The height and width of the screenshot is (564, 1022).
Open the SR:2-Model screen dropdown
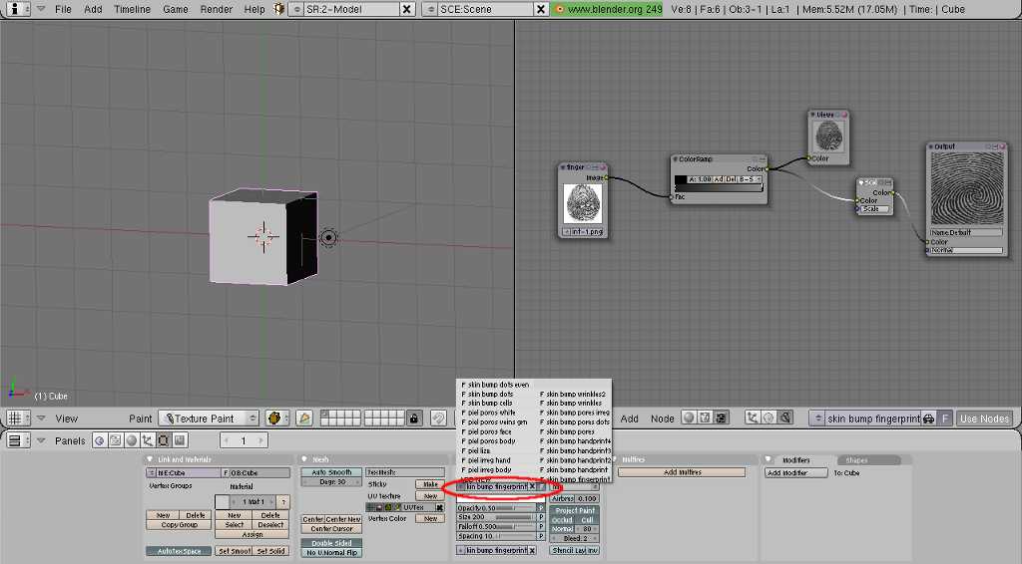(x=297, y=9)
